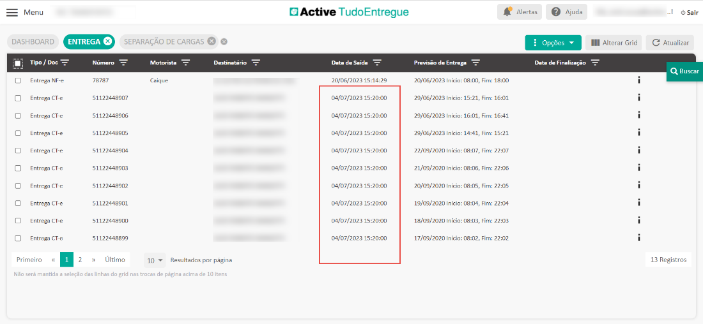Toggle the select-all checkbox in grid header
Viewport: 703px width, 324px height.
(x=18, y=63)
